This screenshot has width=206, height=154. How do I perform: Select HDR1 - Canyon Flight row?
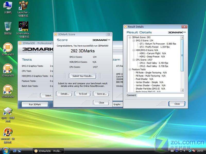point(153,53)
